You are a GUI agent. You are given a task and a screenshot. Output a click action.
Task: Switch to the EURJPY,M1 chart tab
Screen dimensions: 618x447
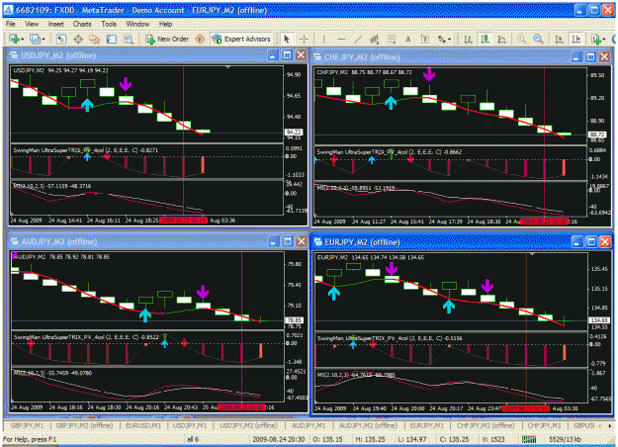coord(427,425)
